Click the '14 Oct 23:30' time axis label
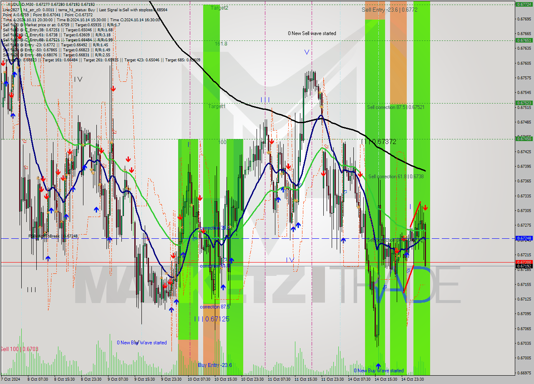 click(413, 379)
